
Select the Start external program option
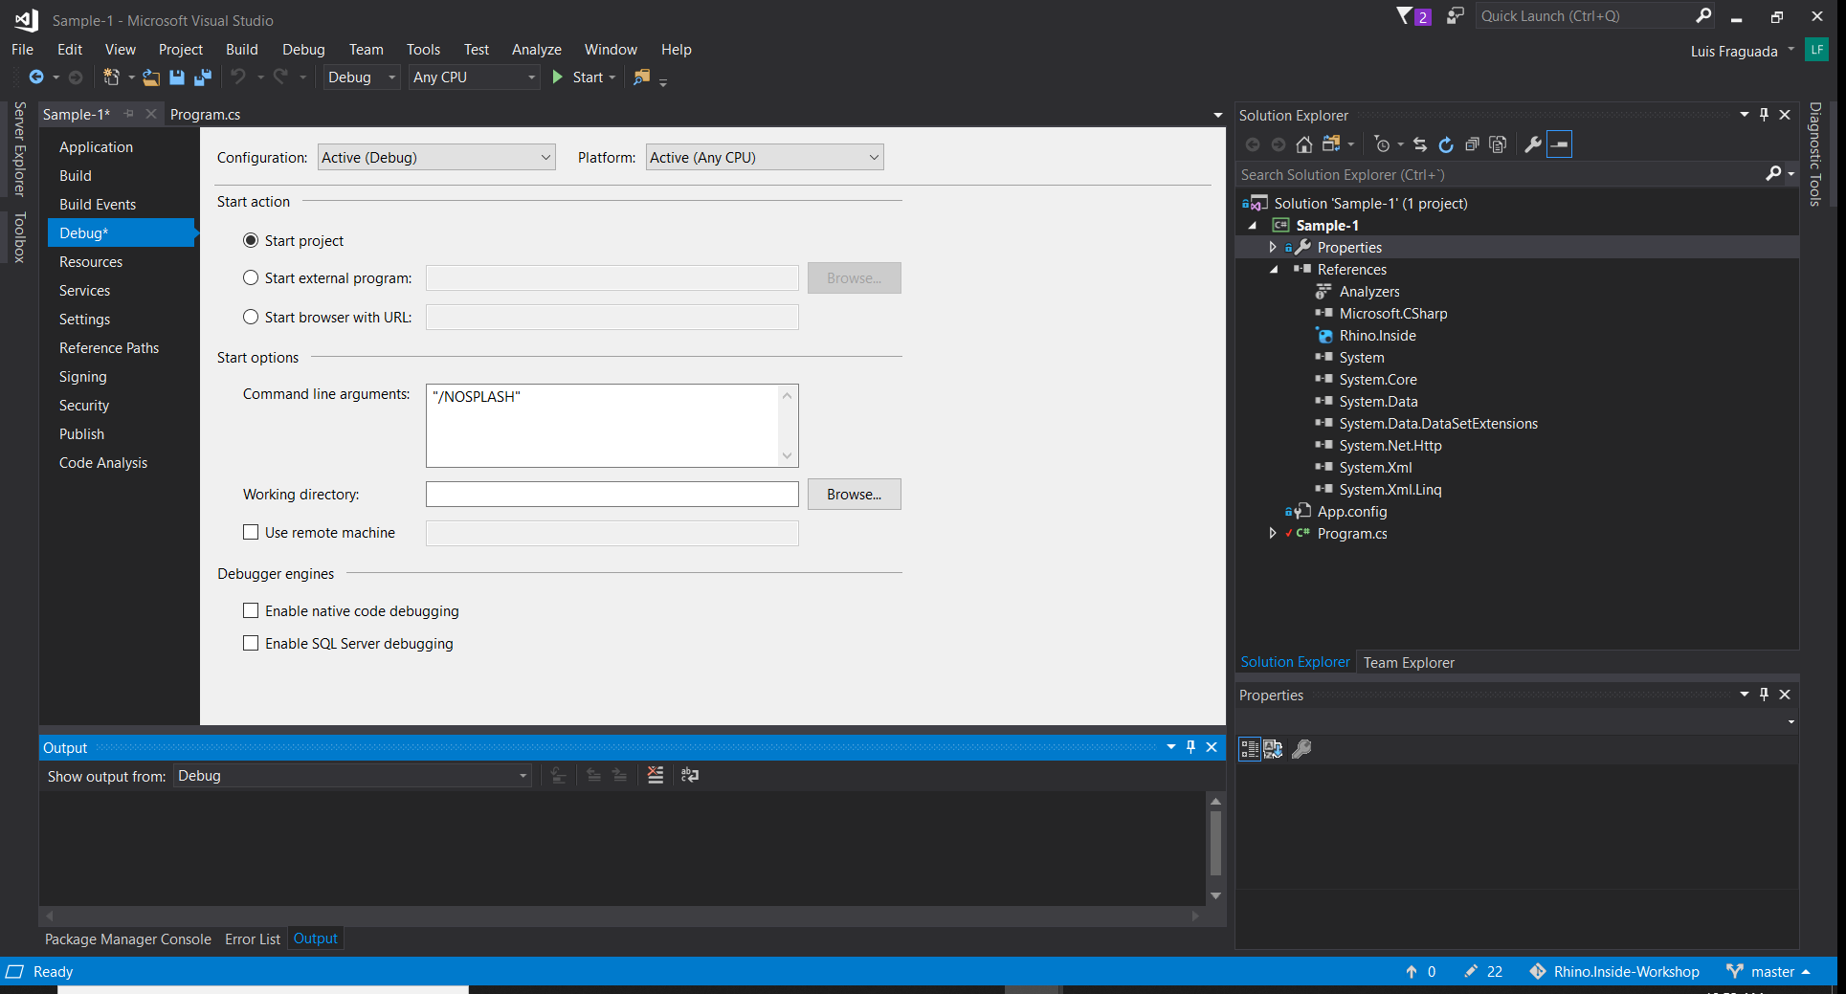251,277
